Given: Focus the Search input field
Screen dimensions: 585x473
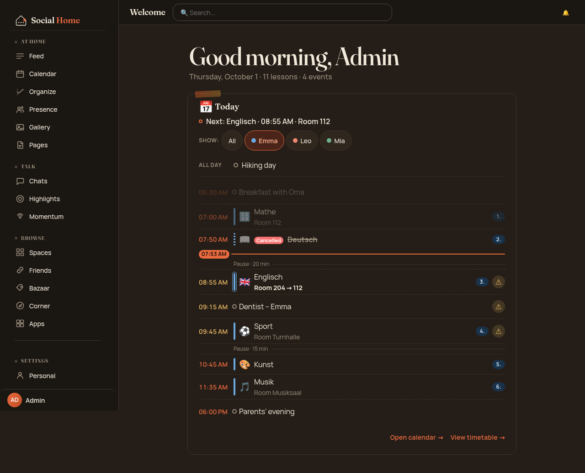Looking at the screenshot, I should 282,12.
